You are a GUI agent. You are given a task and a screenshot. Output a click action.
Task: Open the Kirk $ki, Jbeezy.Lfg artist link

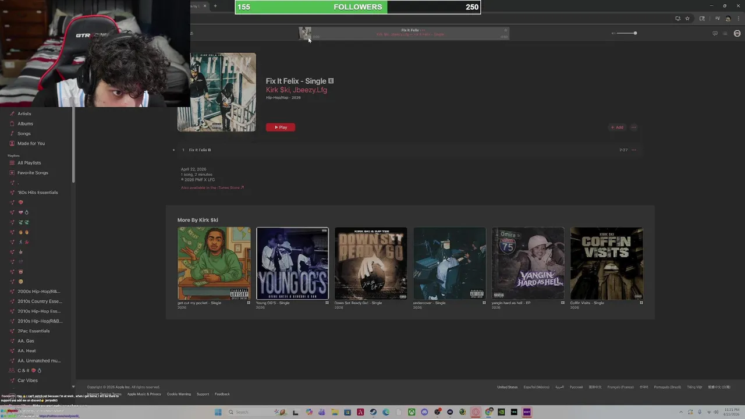296,90
